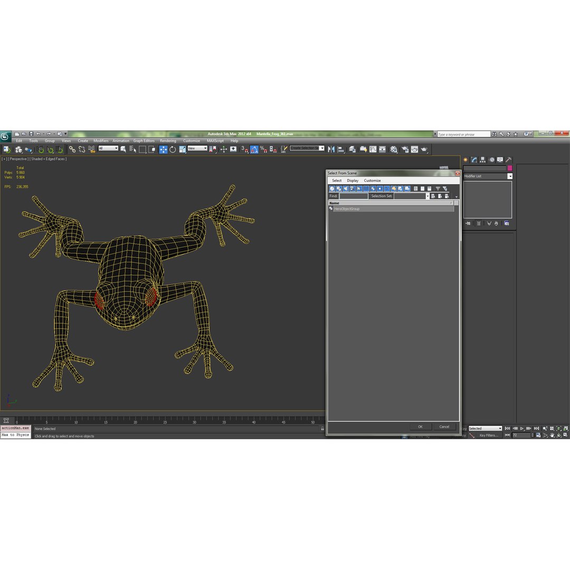The image size is (570, 570).
Task: Click the Bind to Space Warp icon
Action: (92, 149)
